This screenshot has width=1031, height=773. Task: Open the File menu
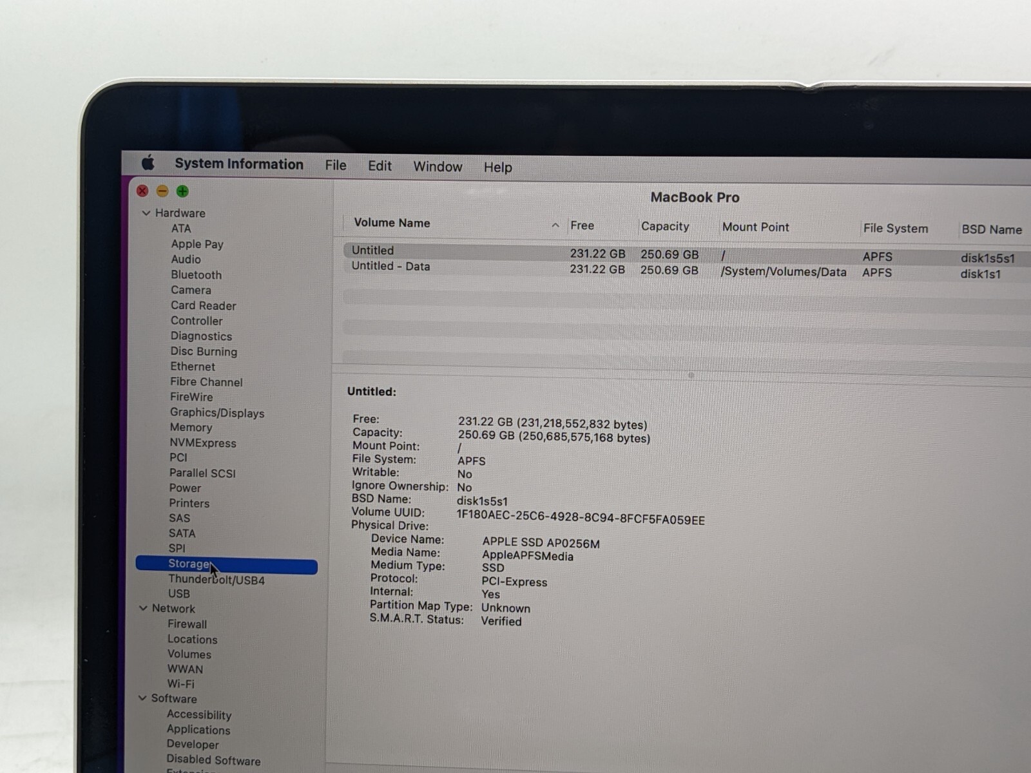tap(336, 166)
